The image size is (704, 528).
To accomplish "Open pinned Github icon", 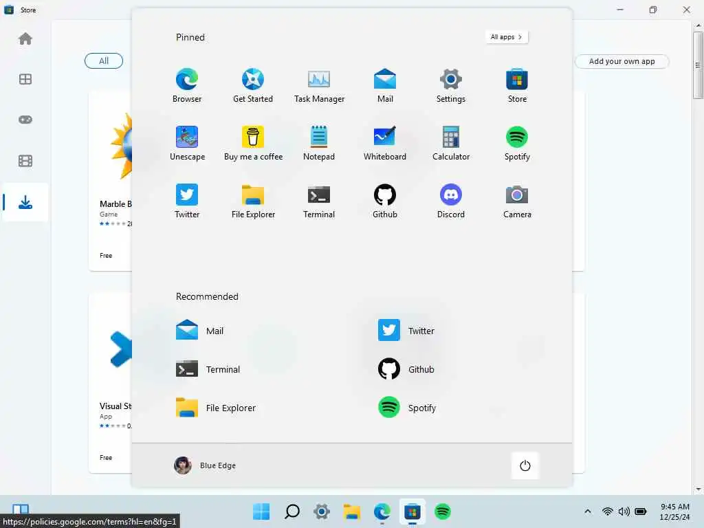I will coord(385,201).
